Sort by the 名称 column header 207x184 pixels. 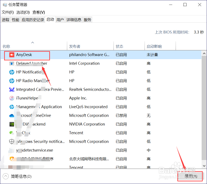34,46
